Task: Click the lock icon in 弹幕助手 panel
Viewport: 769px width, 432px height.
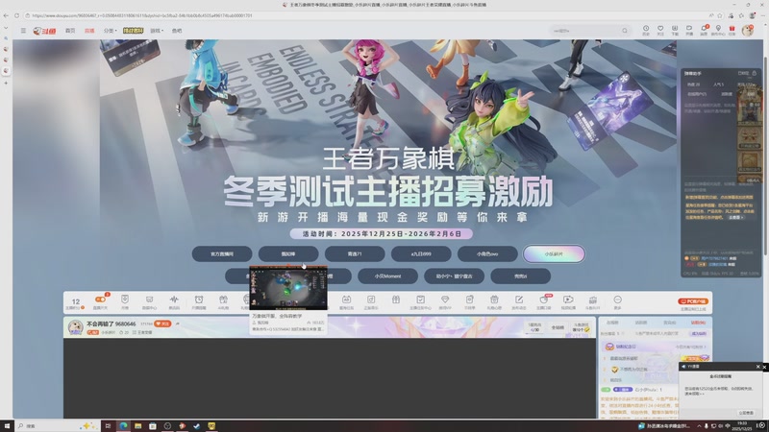Action: [755, 73]
